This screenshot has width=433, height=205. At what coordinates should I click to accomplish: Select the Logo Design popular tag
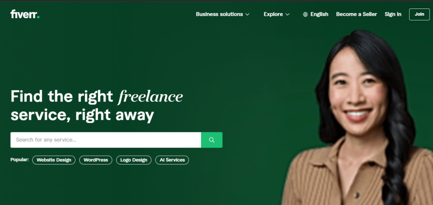[x=133, y=160]
